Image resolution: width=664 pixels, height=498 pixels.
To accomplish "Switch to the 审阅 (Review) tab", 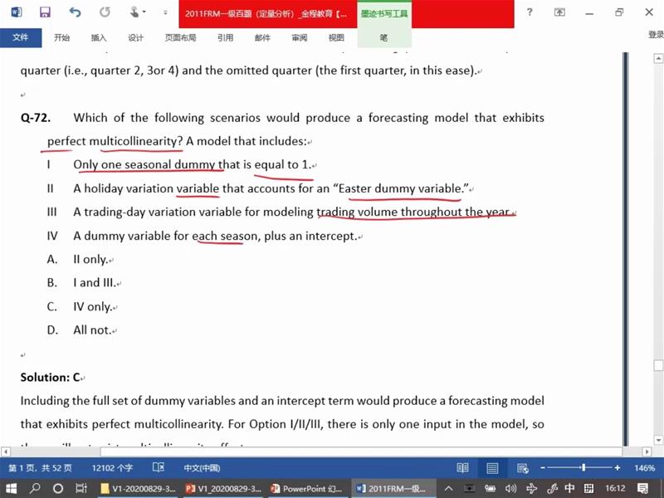I will 300,37.
